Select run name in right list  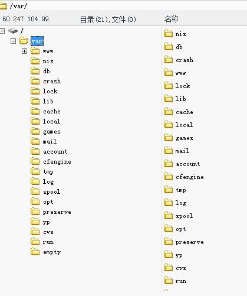(x=181, y=281)
